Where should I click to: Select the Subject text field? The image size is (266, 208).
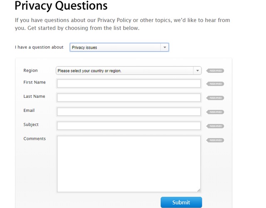coord(128,126)
